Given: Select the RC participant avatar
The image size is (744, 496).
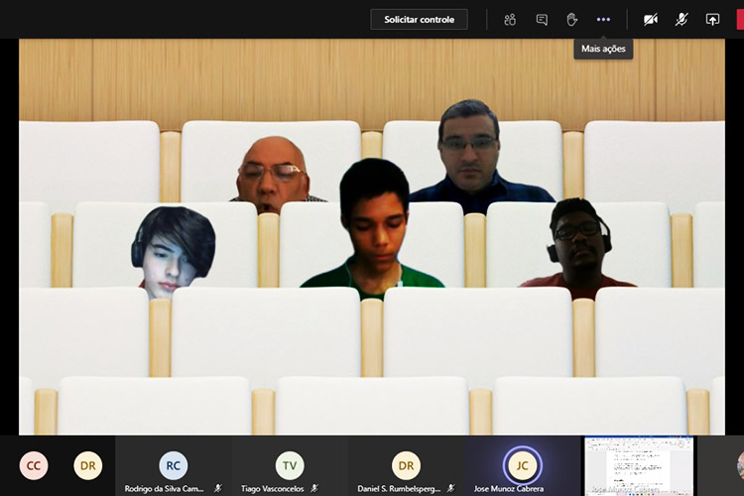Looking at the screenshot, I should [x=174, y=465].
